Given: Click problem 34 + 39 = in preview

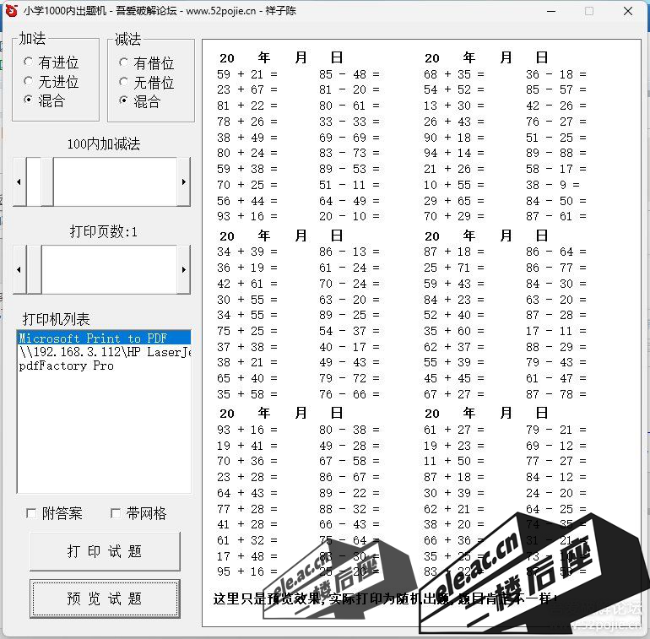Looking at the screenshot, I should coord(247,252).
